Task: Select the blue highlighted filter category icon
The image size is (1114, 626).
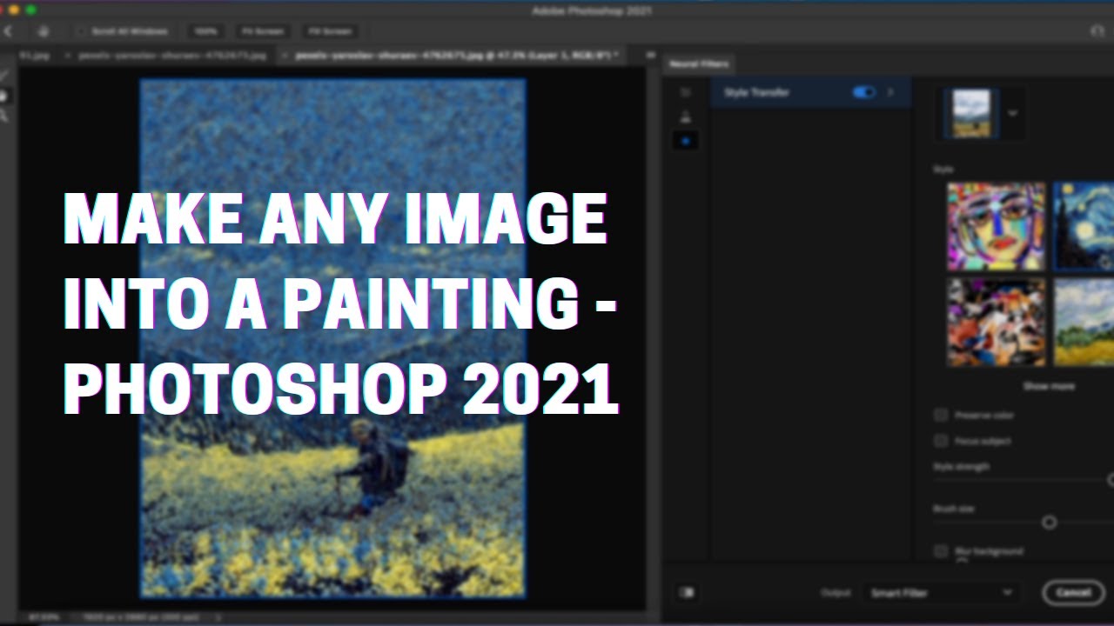Action: pos(685,141)
